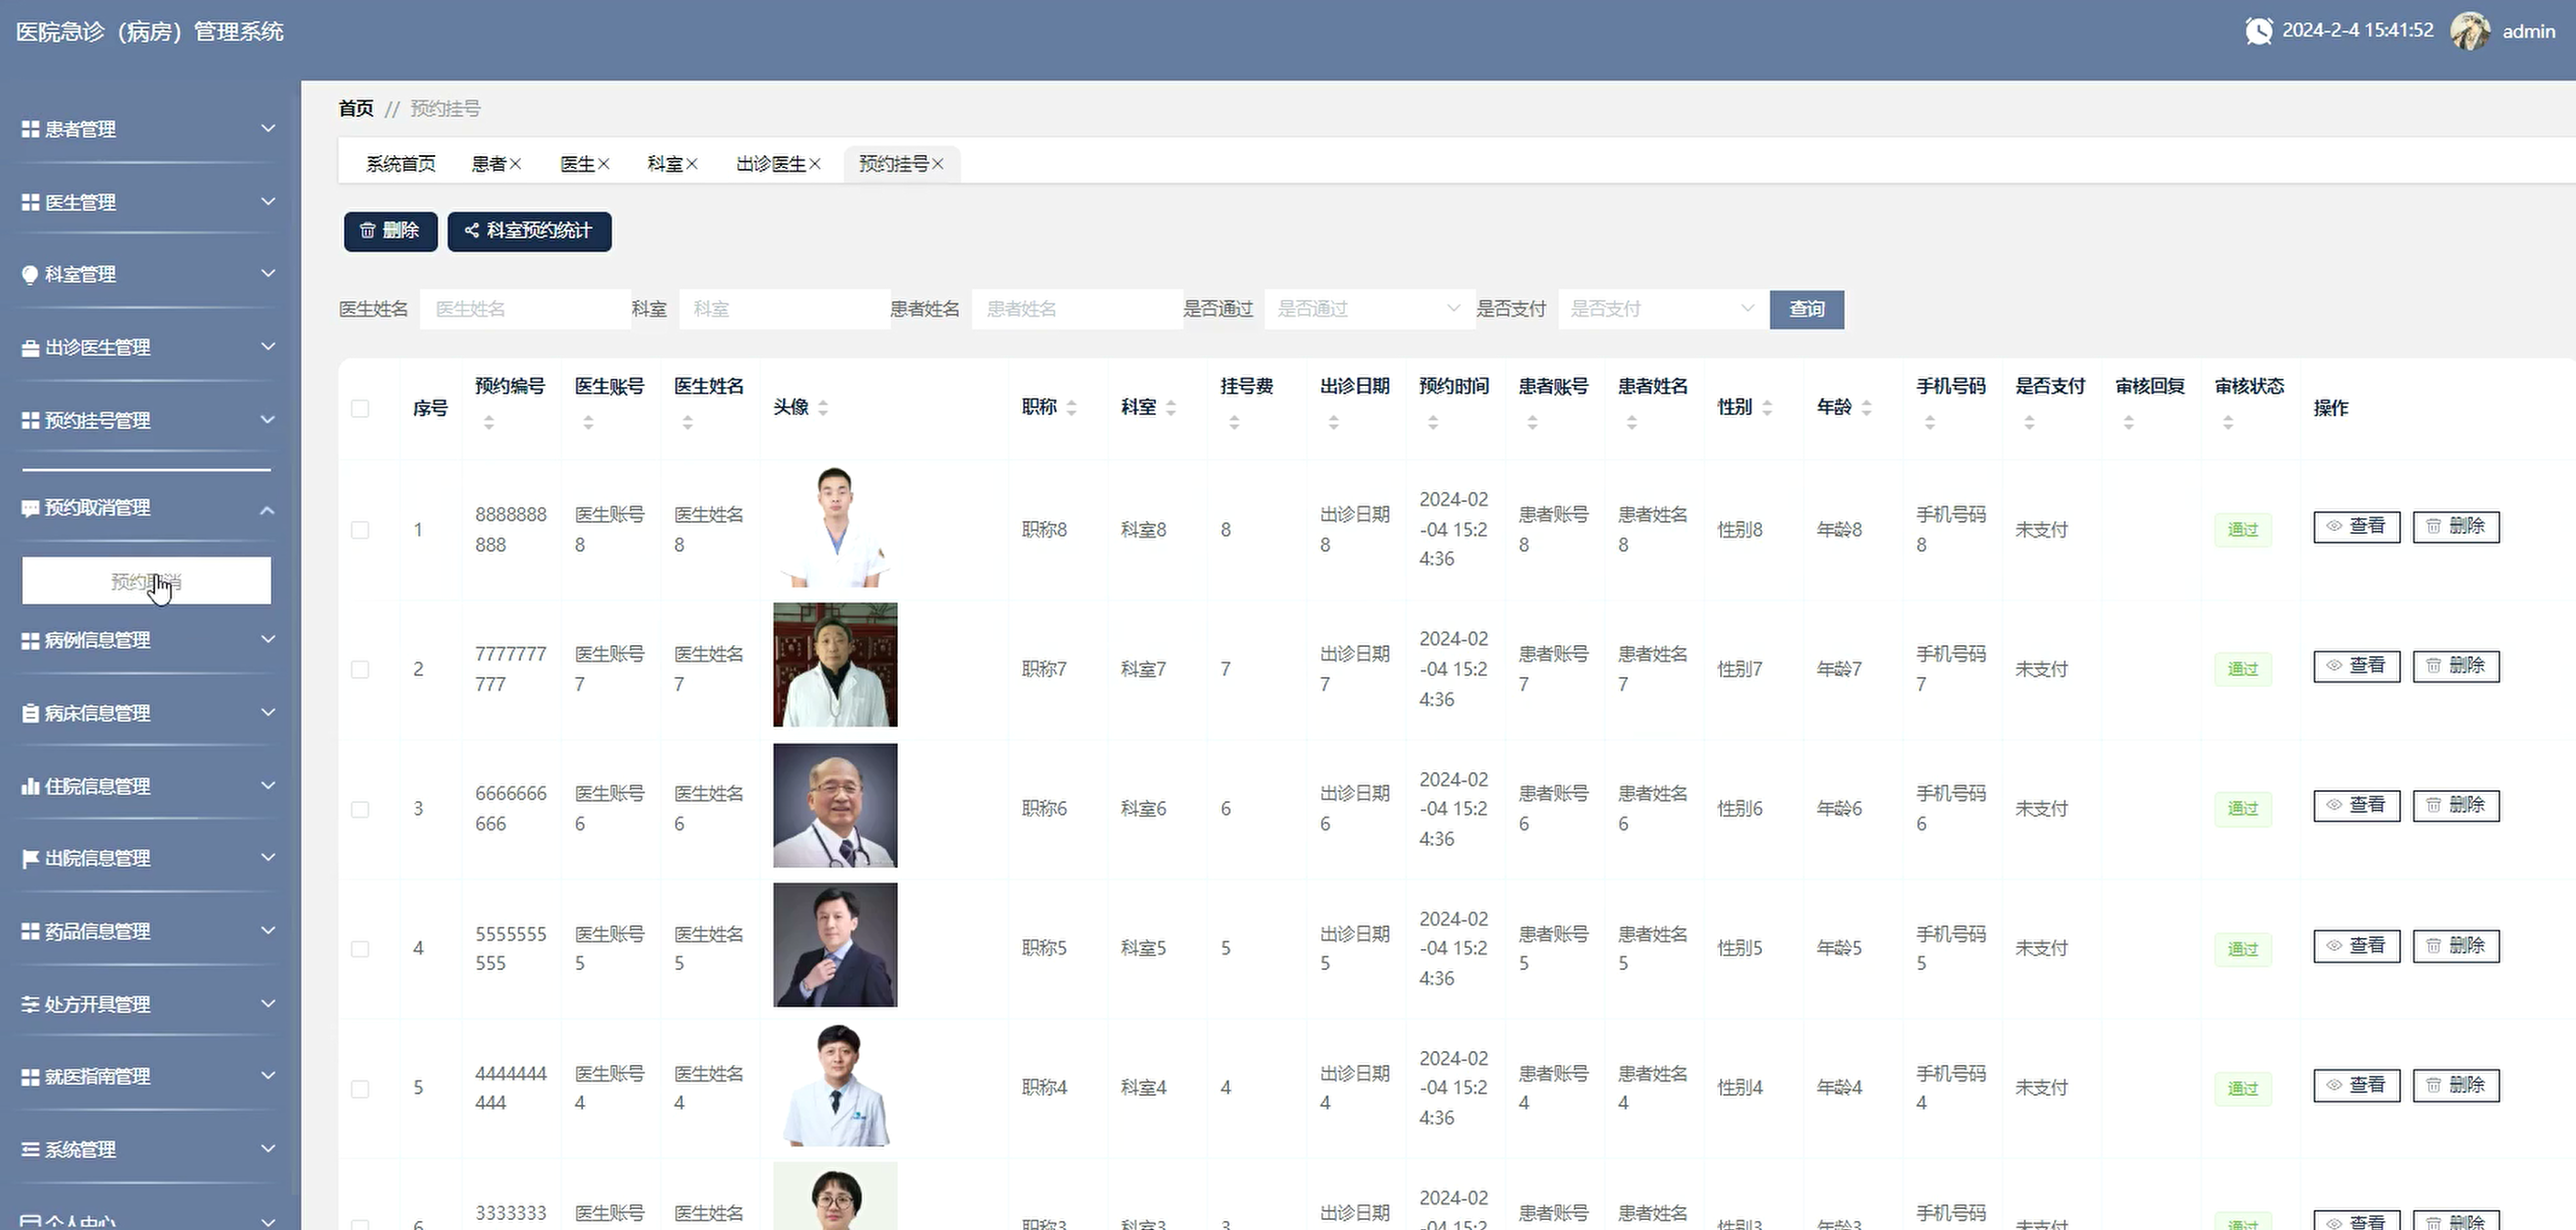Click the 查询 search button
2576x1230 pixels.
pyautogui.click(x=1806, y=309)
